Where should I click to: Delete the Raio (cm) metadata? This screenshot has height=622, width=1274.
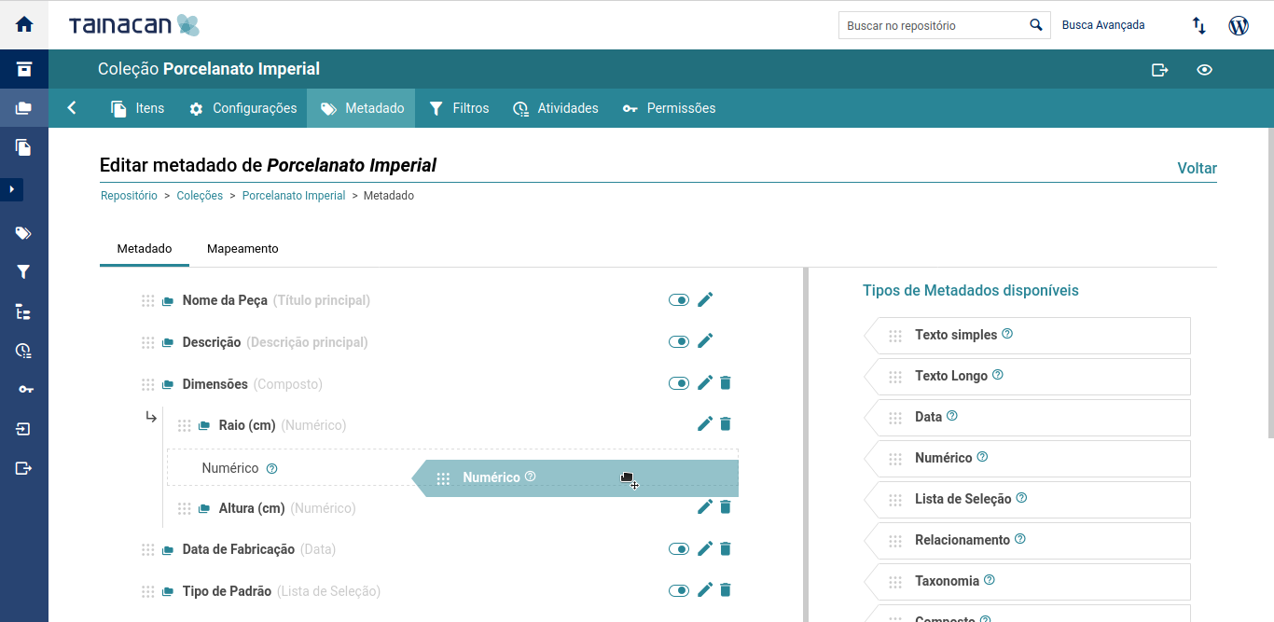tap(726, 423)
